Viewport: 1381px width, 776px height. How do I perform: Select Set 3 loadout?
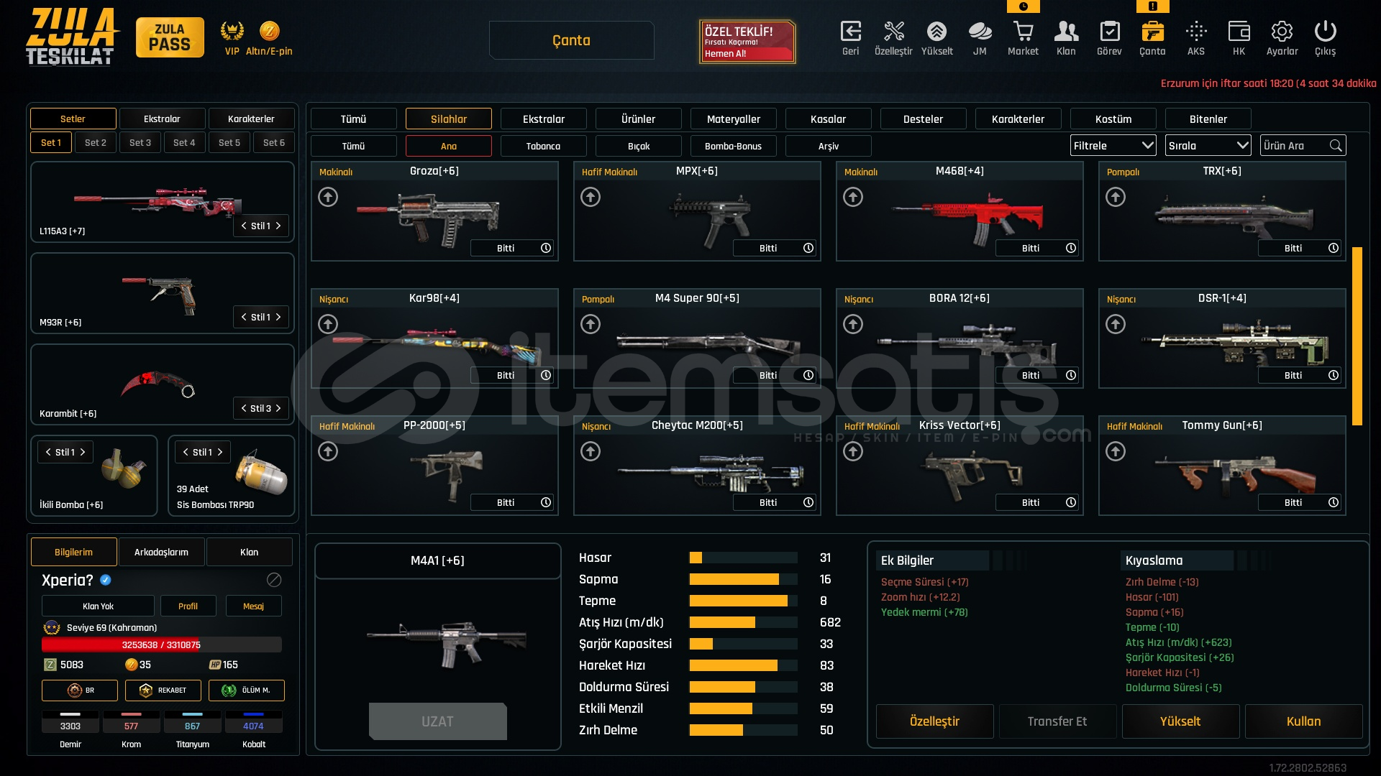click(140, 142)
